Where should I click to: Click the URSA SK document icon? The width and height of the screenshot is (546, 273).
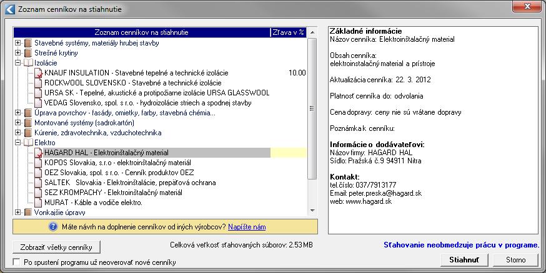coord(38,93)
